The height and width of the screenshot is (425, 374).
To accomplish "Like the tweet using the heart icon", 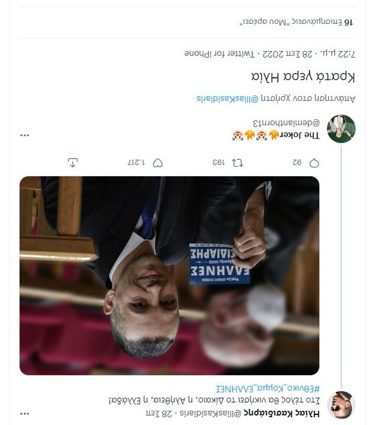I will click(x=158, y=163).
